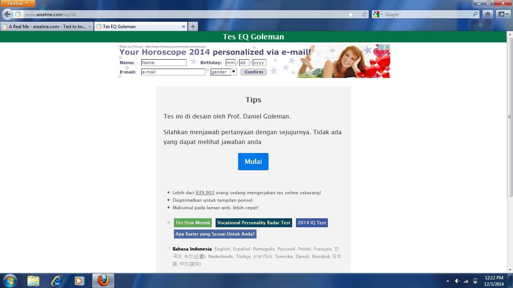Click the search magnifier icon
The image size is (513, 288).
coord(475,14)
